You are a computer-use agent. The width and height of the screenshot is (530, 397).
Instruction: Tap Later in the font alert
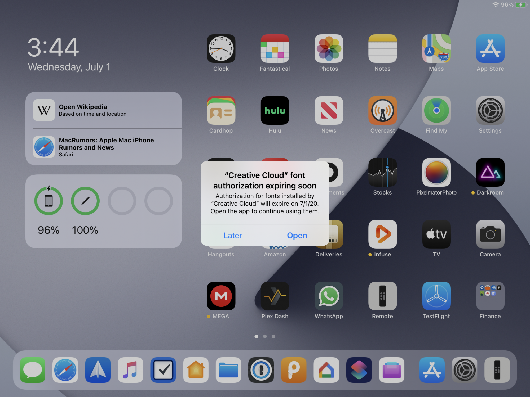coord(233,235)
